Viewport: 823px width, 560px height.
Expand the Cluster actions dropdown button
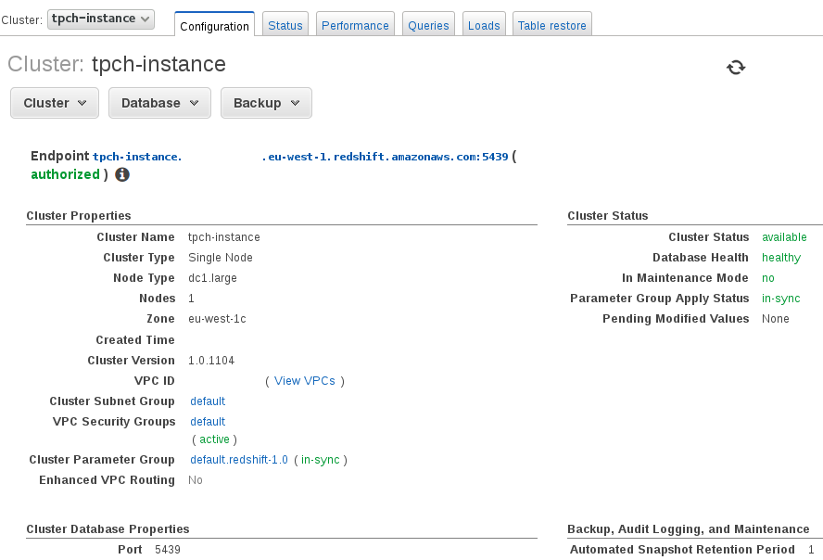[55, 103]
